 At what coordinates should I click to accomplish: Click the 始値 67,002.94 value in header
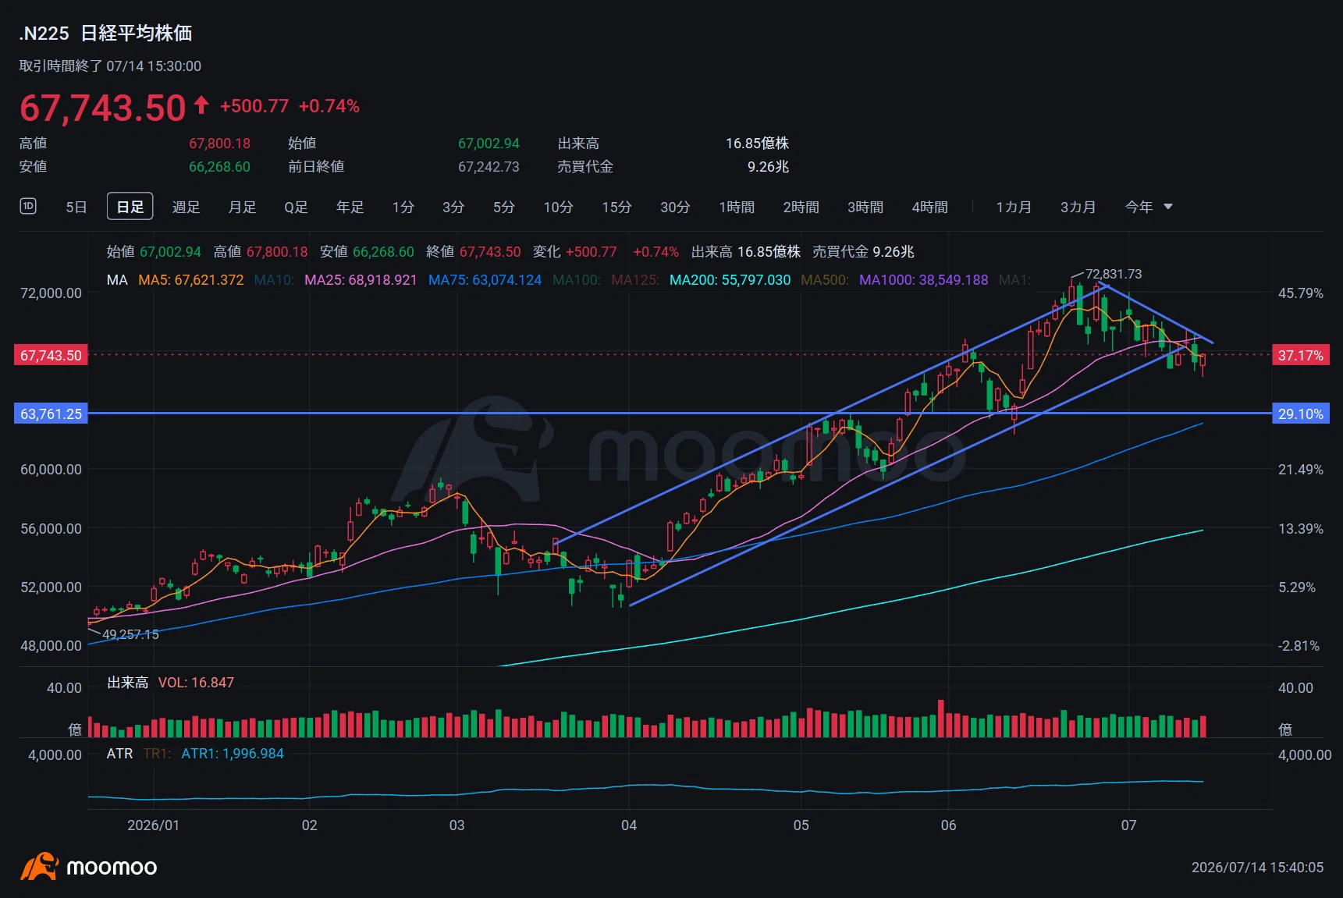[x=489, y=144]
